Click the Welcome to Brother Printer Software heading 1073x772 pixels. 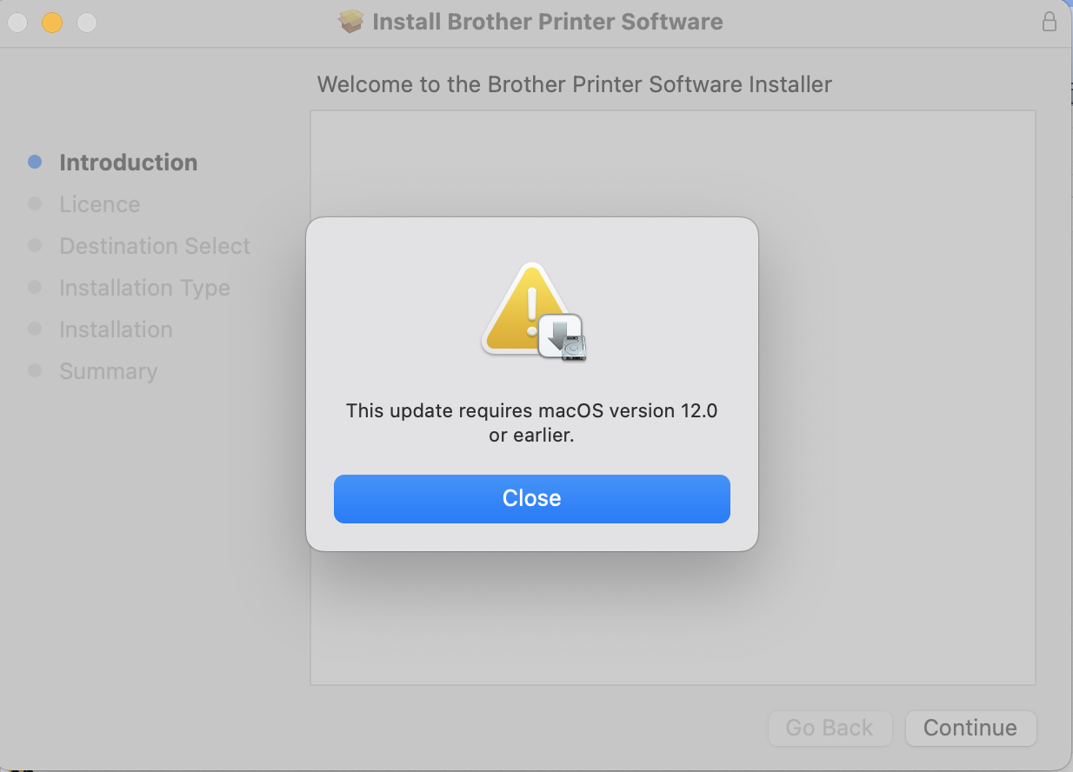(x=574, y=84)
